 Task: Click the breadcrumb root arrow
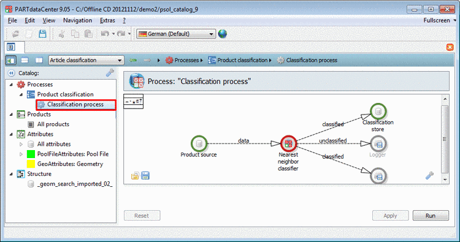coord(158,61)
